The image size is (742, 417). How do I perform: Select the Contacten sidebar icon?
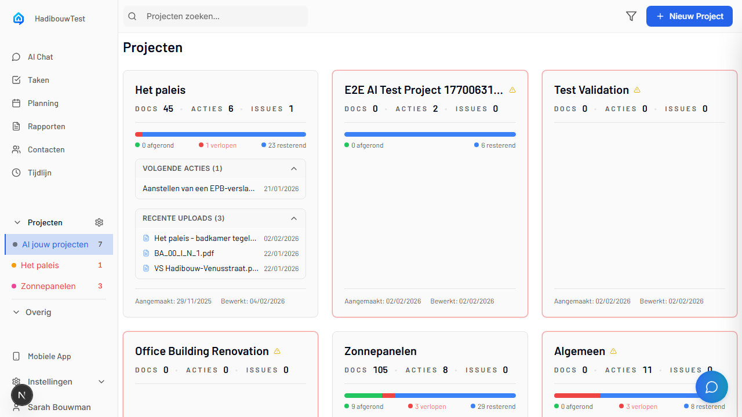(45, 149)
